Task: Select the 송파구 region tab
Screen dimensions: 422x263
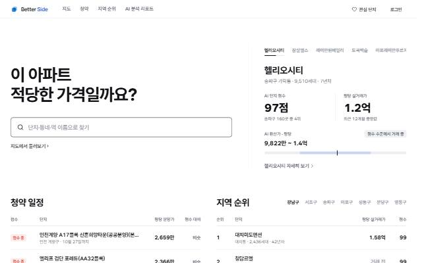Action: coord(328,202)
